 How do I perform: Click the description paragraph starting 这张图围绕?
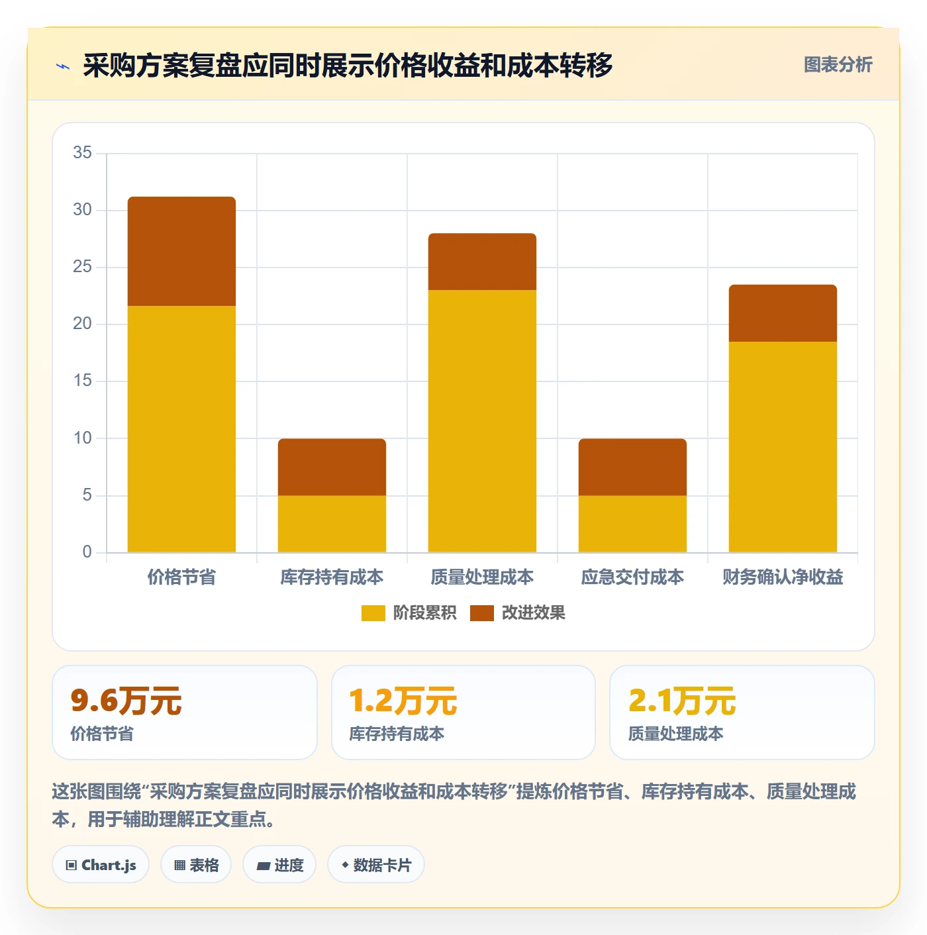pos(454,805)
